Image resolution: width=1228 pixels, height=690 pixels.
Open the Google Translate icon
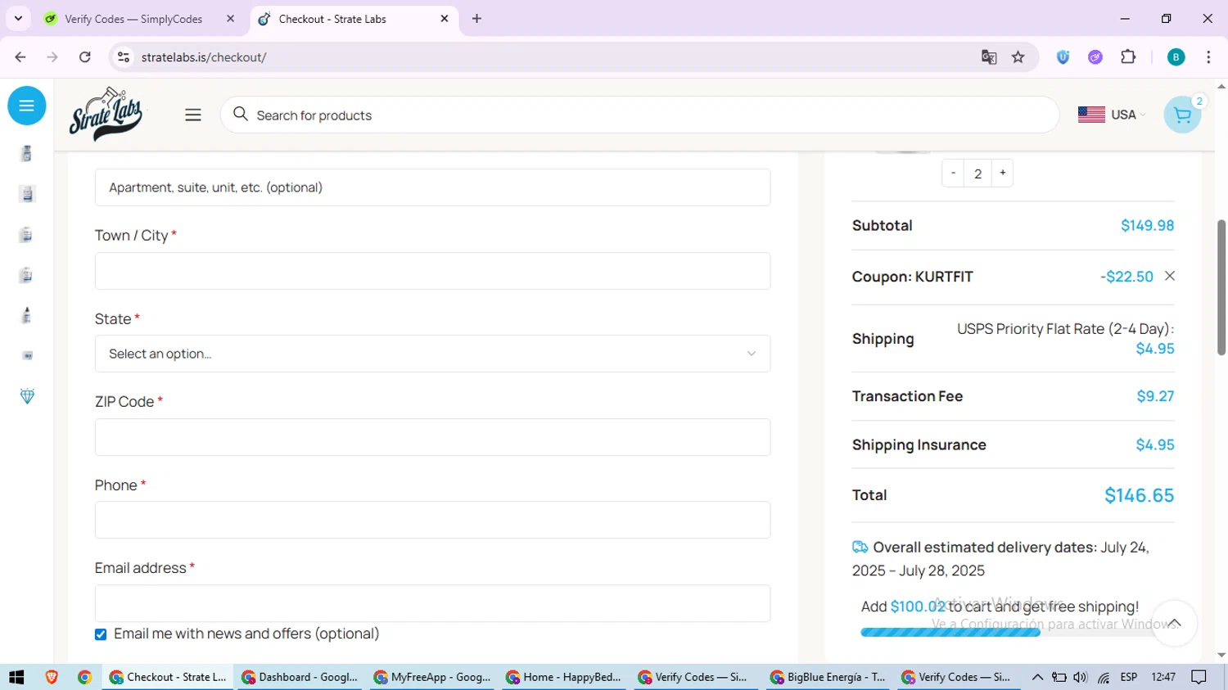tap(989, 57)
